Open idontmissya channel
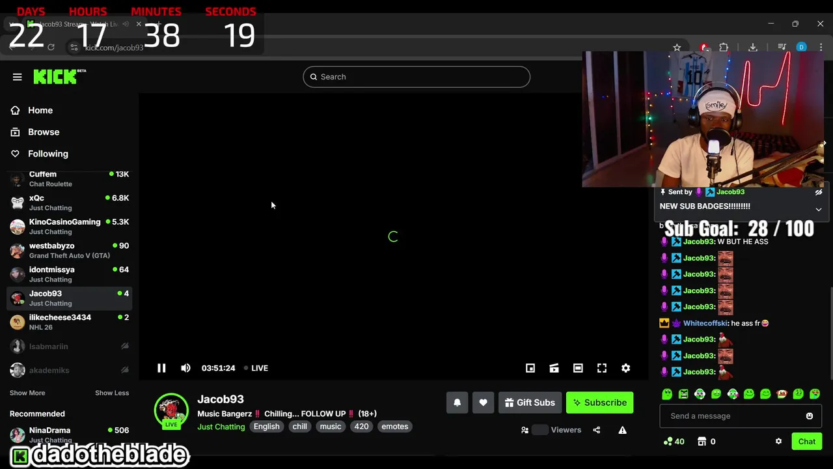 pos(69,274)
